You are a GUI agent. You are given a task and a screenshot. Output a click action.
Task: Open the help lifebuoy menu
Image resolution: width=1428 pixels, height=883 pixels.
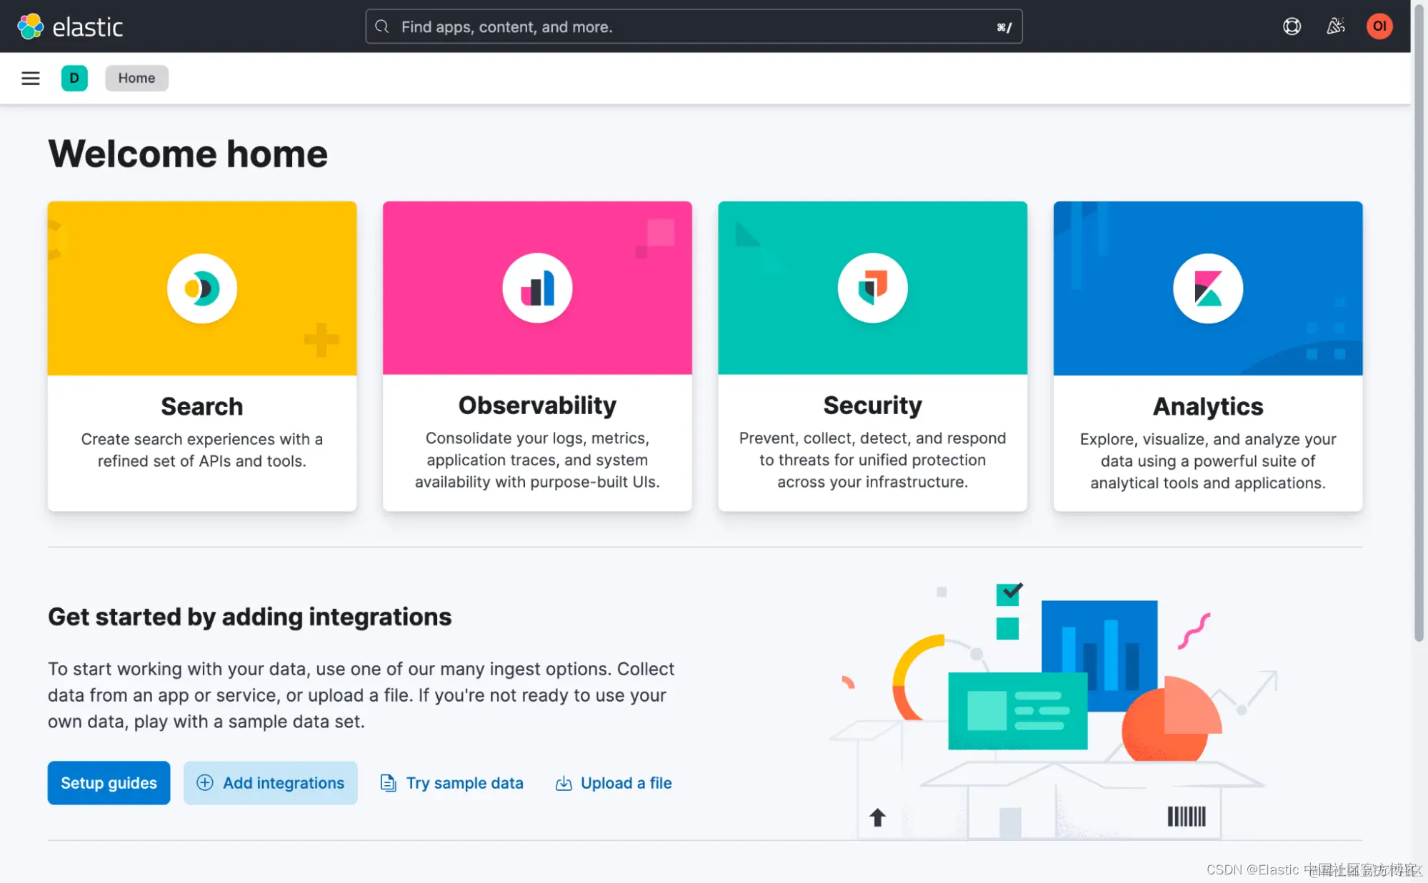[1292, 26]
